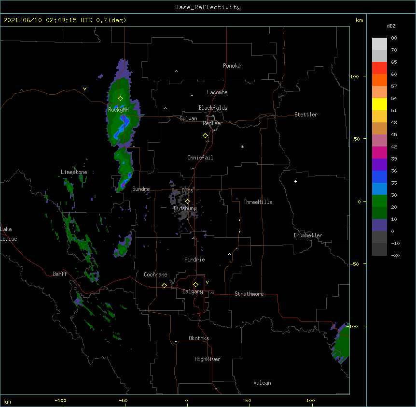The height and width of the screenshot is (407, 416).
Task: Select the 80 dBZ light gray swatch
Action: pyautogui.click(x=379, y=44)
